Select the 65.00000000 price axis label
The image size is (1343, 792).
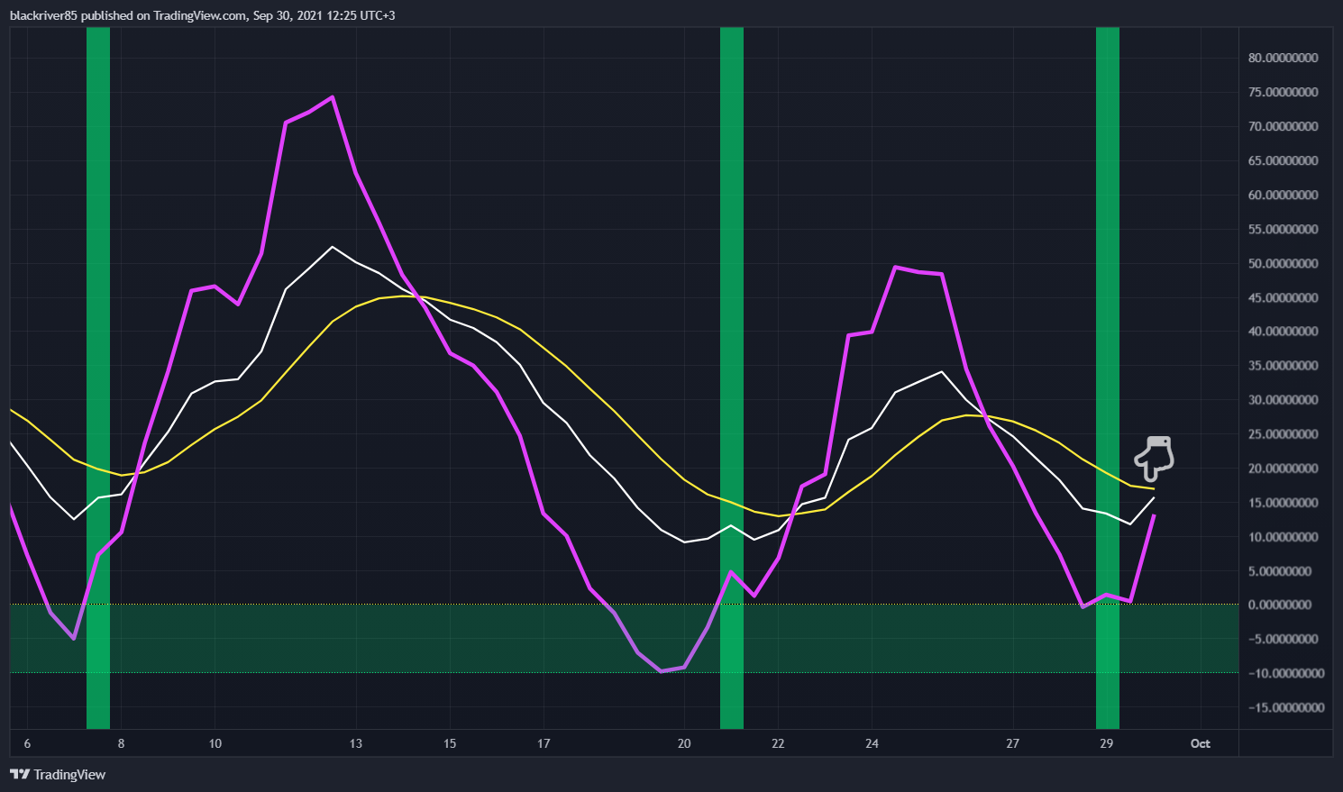(1283, 160)
